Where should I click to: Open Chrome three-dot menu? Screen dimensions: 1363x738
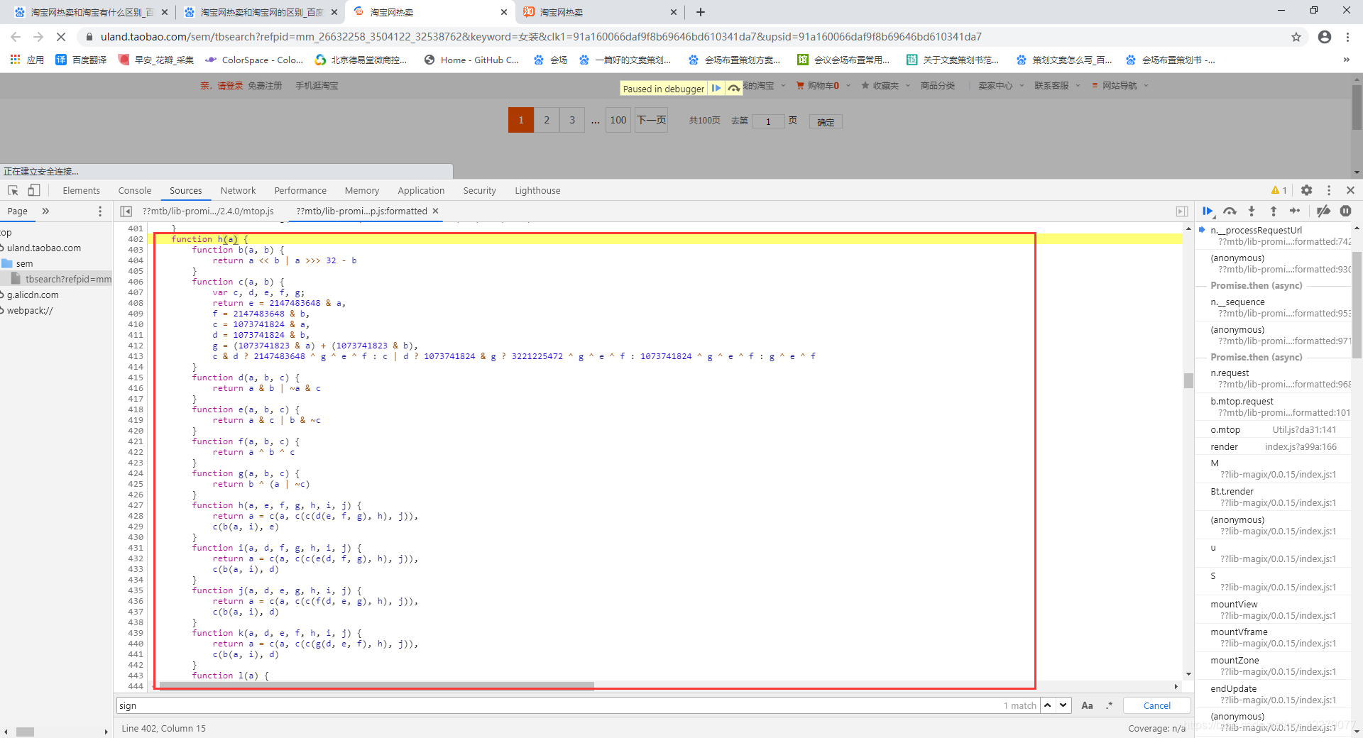click(1347, 37)
